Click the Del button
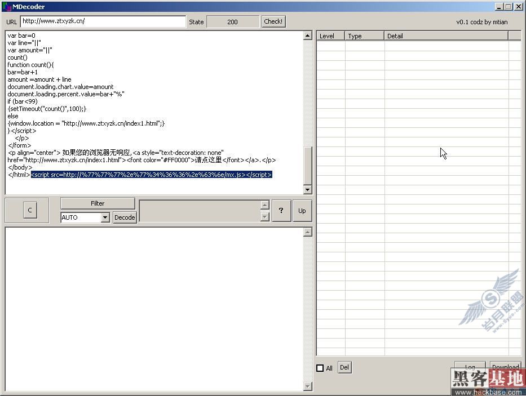 pyautogui.click(x=344, y=367)
